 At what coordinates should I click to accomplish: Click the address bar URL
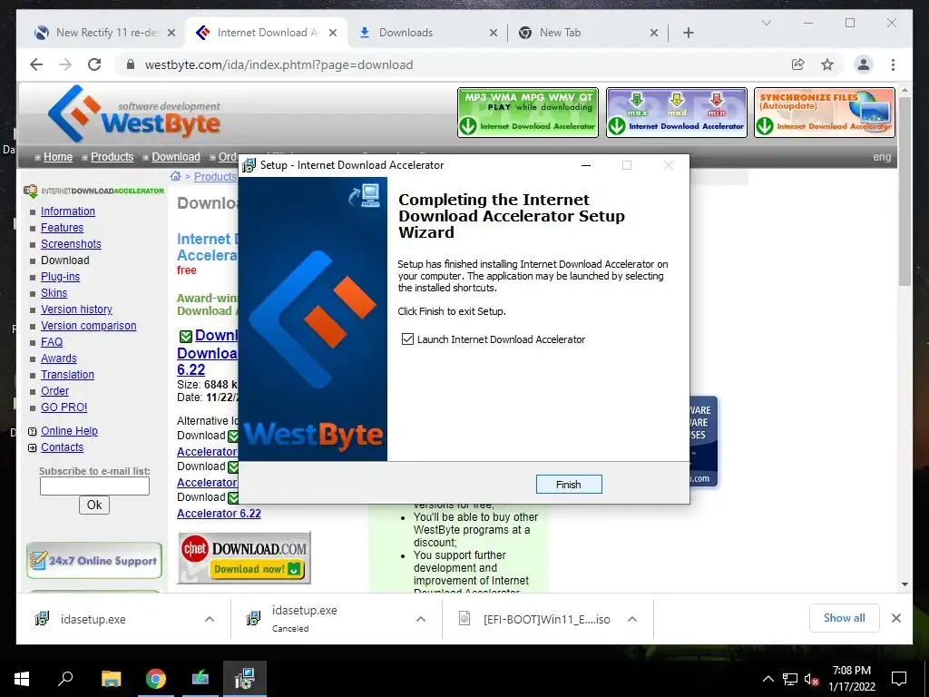click(x=279, y=64)
